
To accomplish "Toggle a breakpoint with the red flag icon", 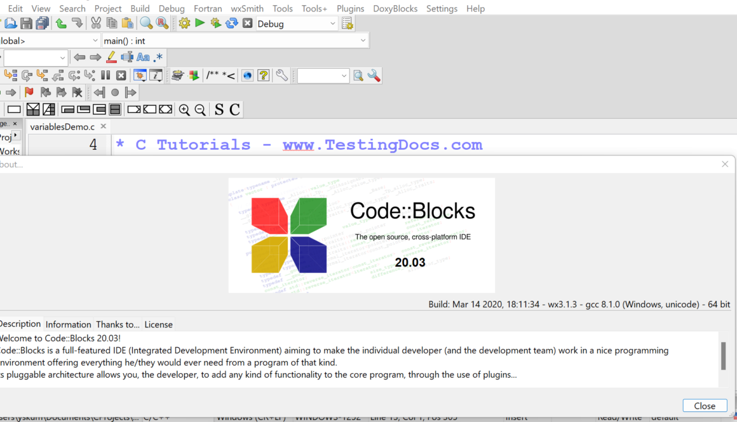I will tap(29, 92).
